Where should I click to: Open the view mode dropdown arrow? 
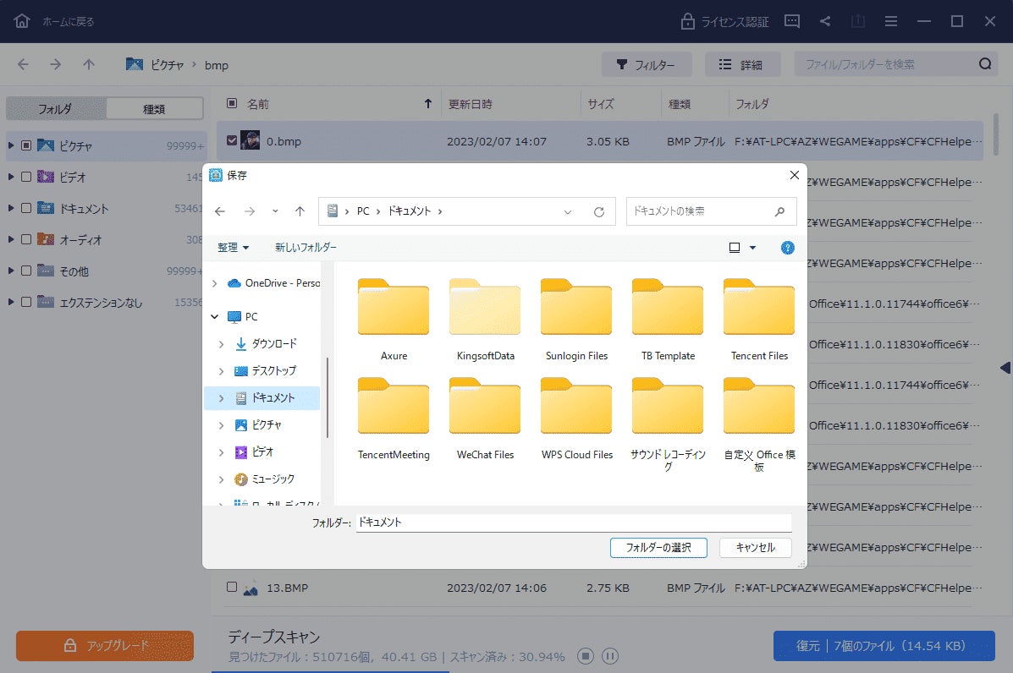(x=752, y=248)
